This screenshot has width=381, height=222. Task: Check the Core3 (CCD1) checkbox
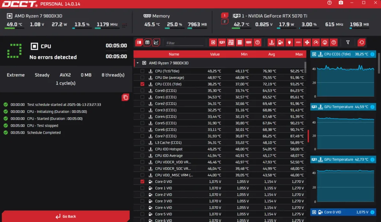coord(143,110)
